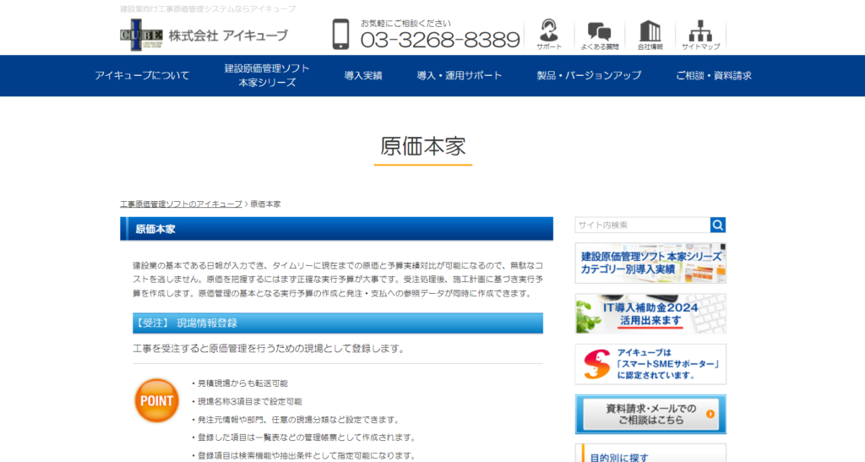This screenshot has height=462, width=865.
Task: Click the mobile phone icon
Action: 341,35
